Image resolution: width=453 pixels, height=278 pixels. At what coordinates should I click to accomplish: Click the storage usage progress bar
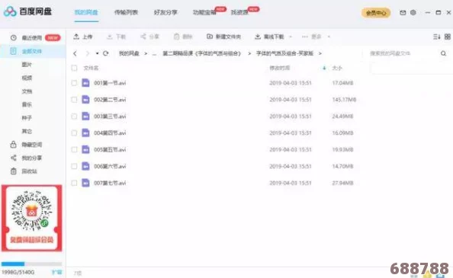click(x=32, y=264)
